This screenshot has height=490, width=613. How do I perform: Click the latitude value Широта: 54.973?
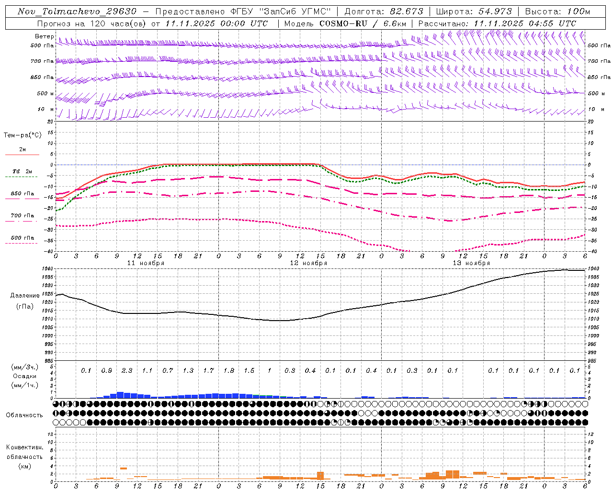(474, 11)
